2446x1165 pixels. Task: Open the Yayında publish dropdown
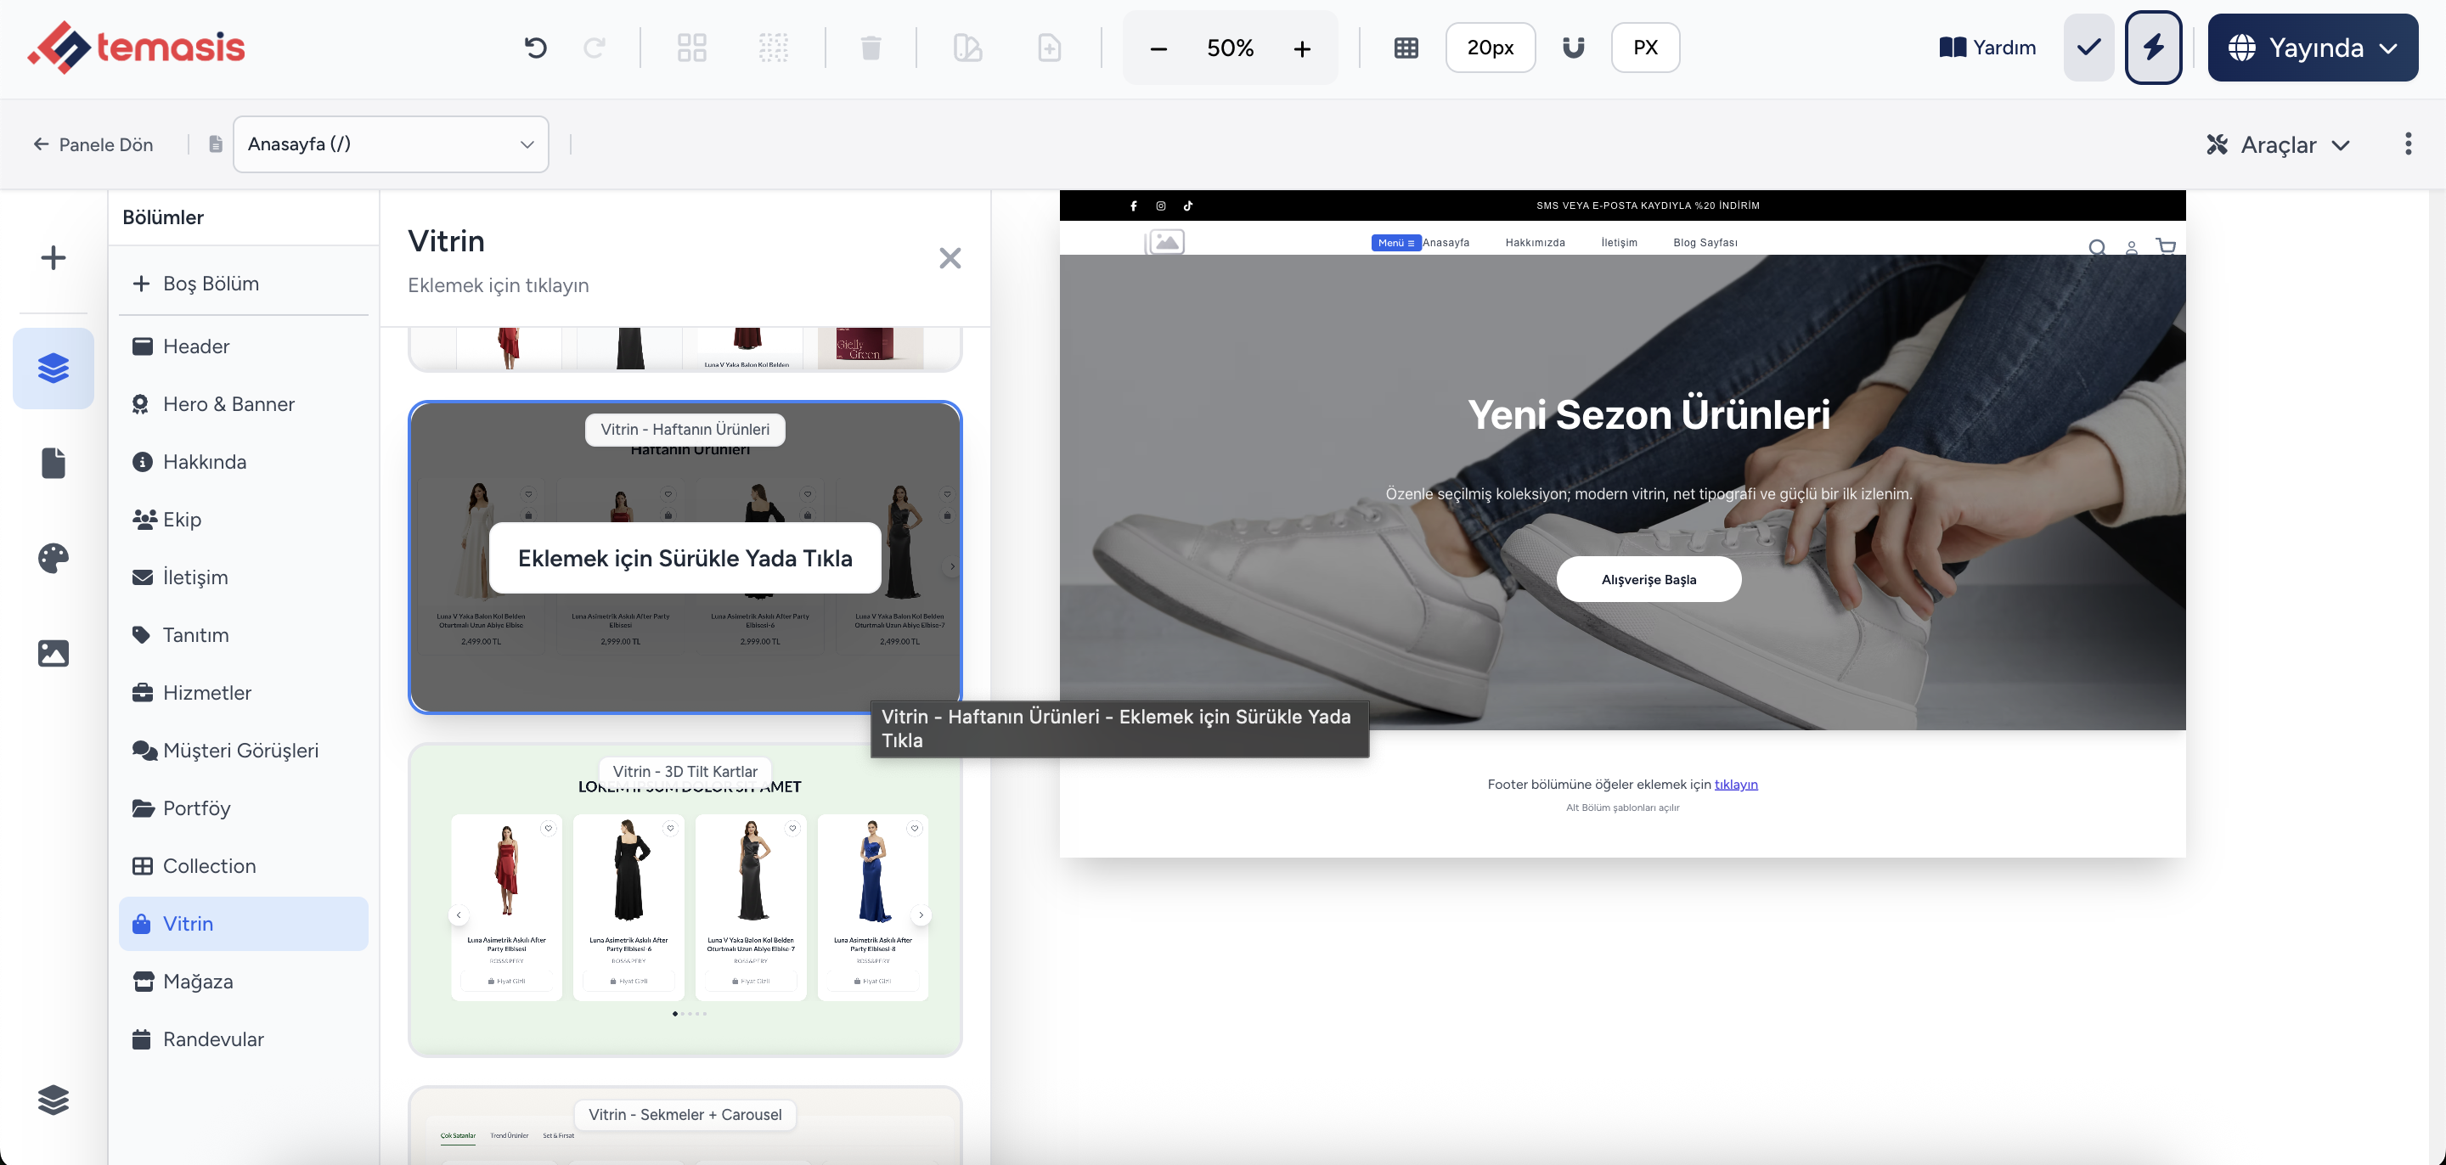2312,48
